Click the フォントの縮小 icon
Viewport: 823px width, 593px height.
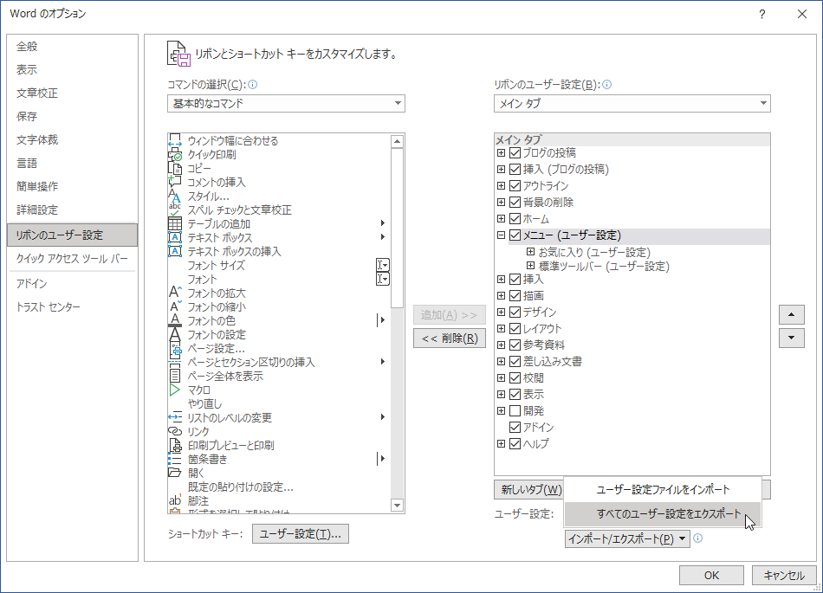coord(175,306)
